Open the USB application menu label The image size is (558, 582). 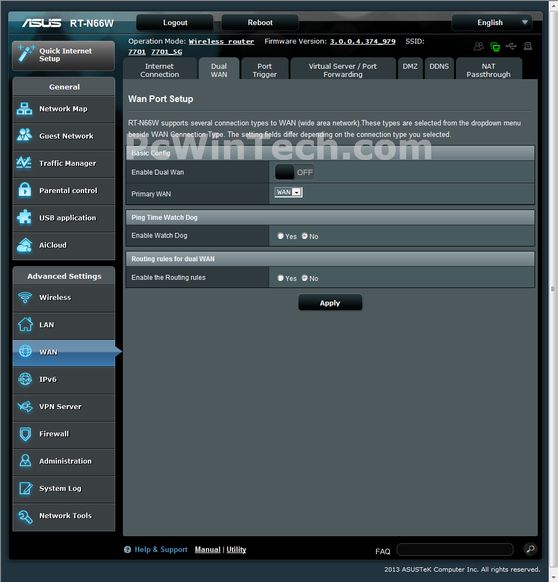(68, 218)
